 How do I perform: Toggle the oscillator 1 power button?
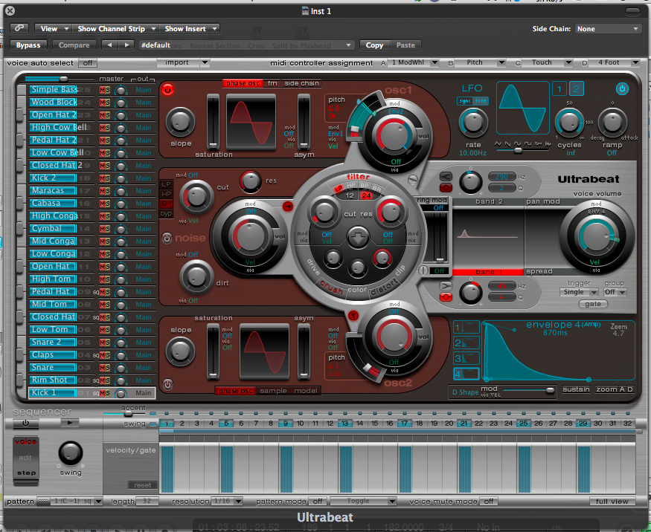pos(167,89)
